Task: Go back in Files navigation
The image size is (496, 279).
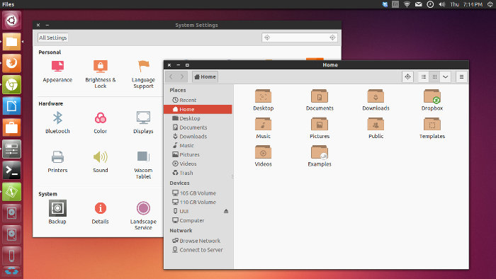Action: 171,76
